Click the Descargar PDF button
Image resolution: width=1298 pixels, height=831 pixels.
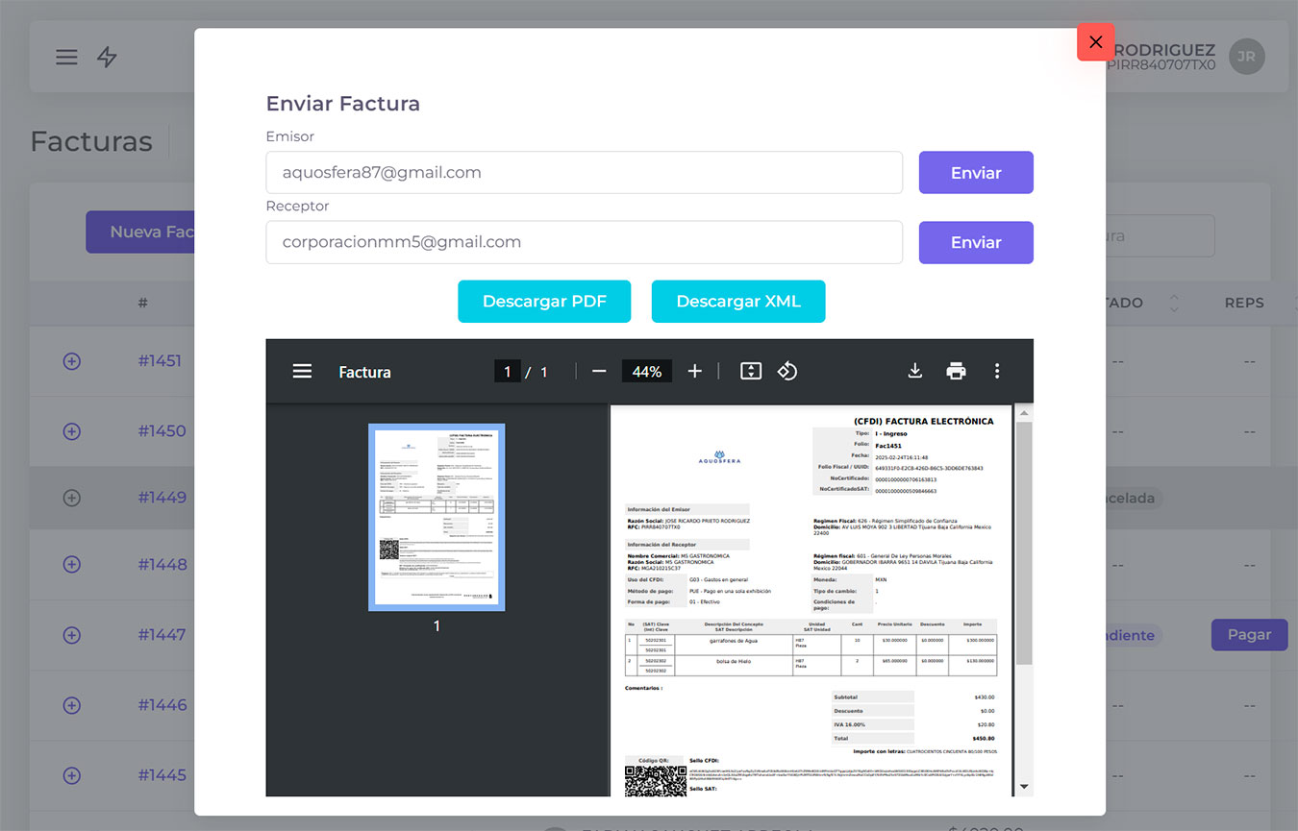coord(544,302)
